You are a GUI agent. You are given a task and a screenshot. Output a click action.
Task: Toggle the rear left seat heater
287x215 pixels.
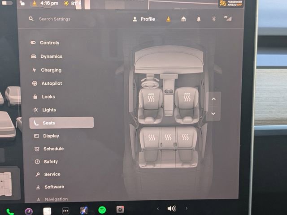152,138
